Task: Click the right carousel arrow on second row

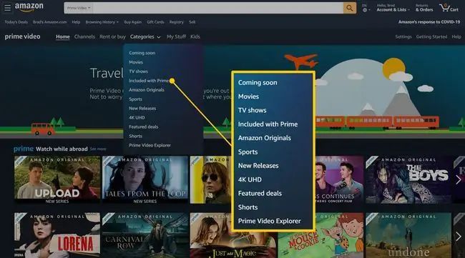Action: coord(458,236)
